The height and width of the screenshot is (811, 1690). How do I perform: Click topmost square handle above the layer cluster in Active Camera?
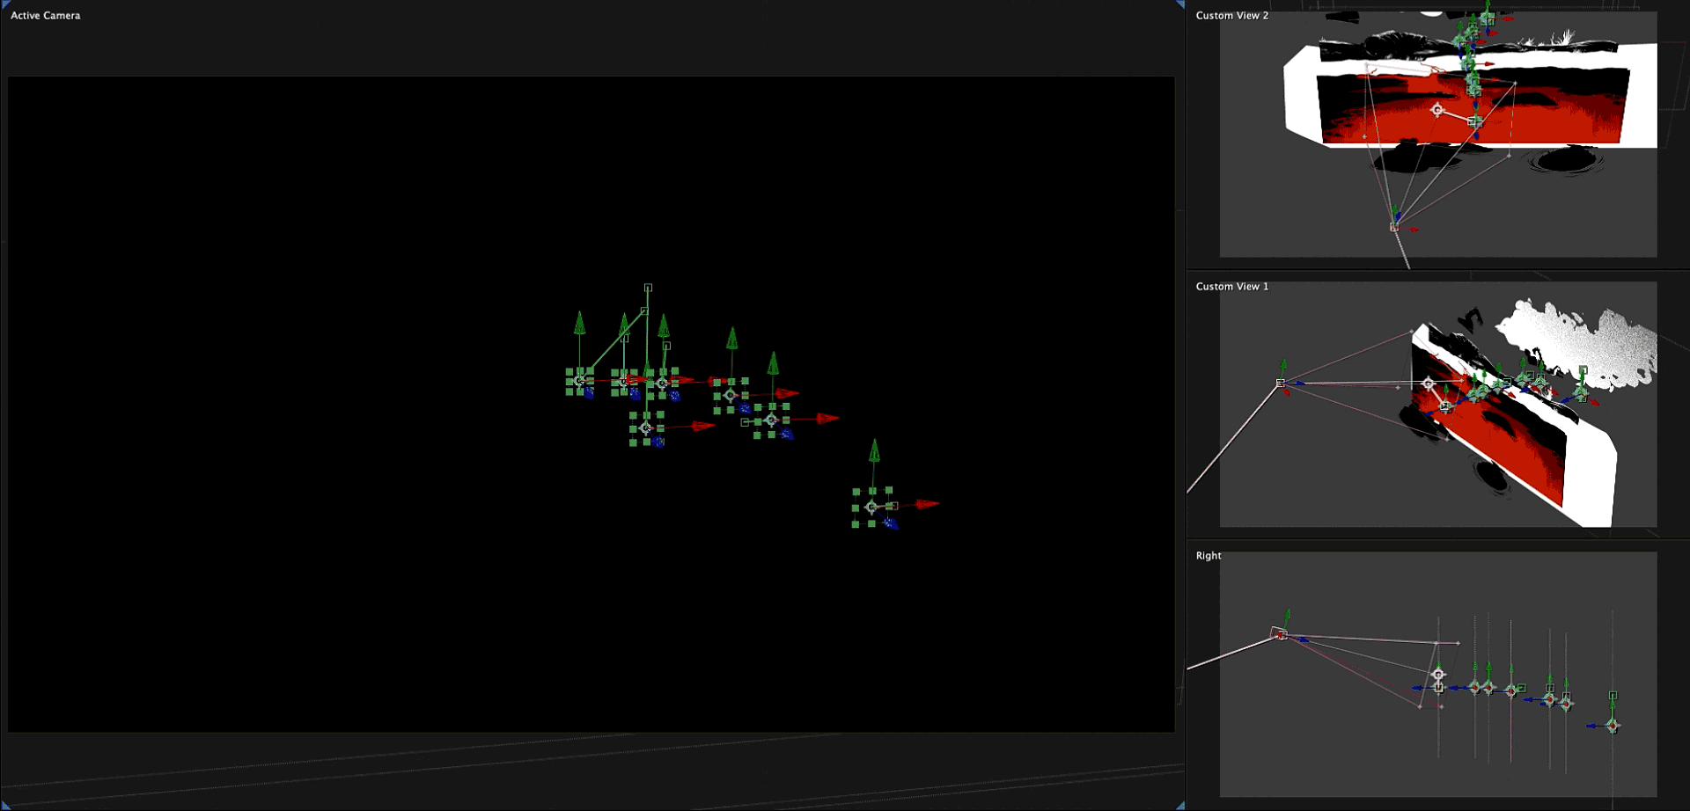(648, 288)
